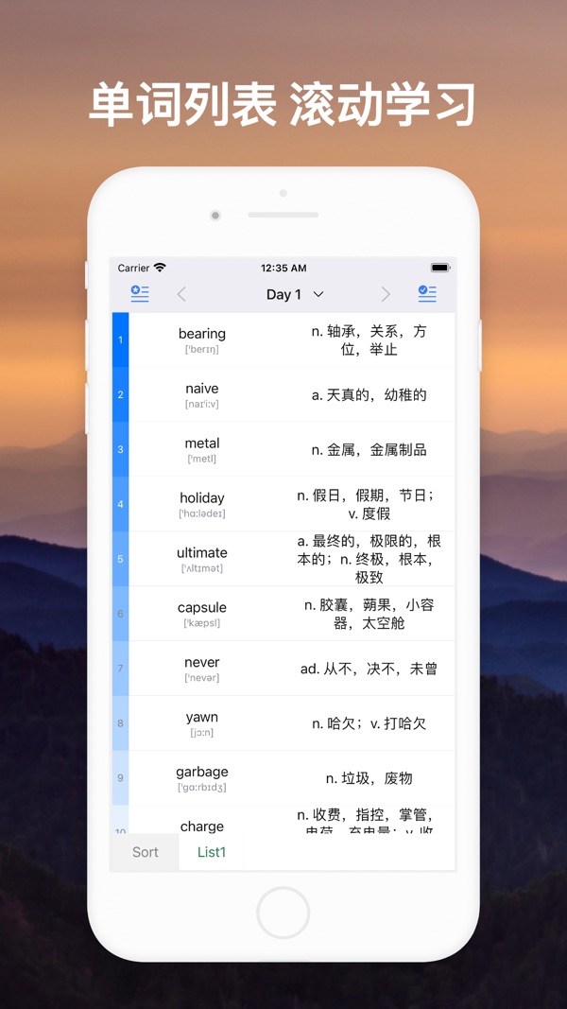This screenshot has height=1009, width=567.
Task: Tap the definition of "metal"
Action: point(369,449)
